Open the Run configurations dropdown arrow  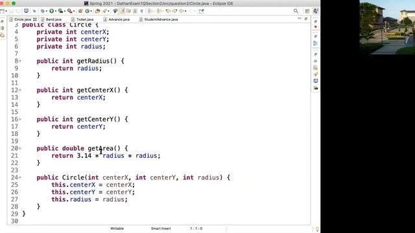tap(56, 11)
